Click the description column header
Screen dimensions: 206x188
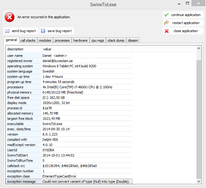pyautogui.click(x=23, y=49)
